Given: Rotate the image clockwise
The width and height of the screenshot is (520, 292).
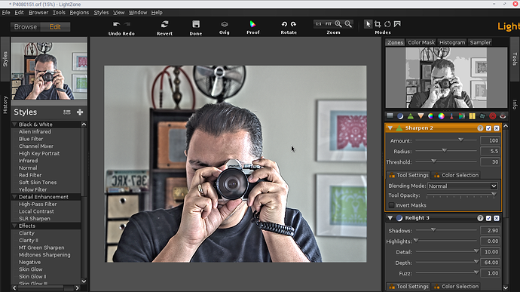Looking at the screenshot, I should tap(293, 24).
